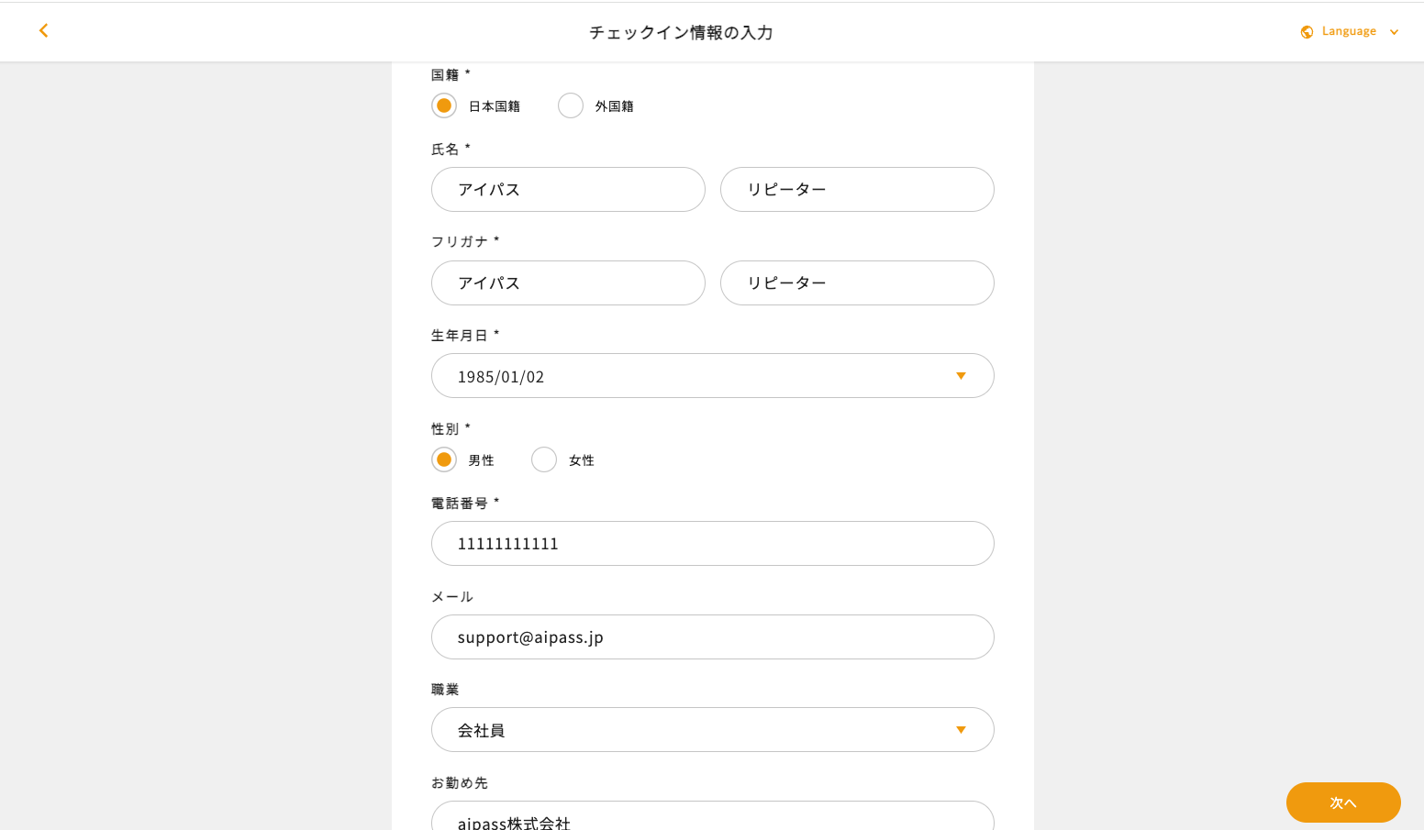Click the メール field label
Image resolution: width=1424 pixels, height=830 pixels.
[x=452, y=597]
